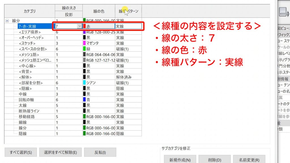Screen dimensions: 290x163
Task: Click the 名前変更 button
Action: pyautogui.click(x=249, y=159)
